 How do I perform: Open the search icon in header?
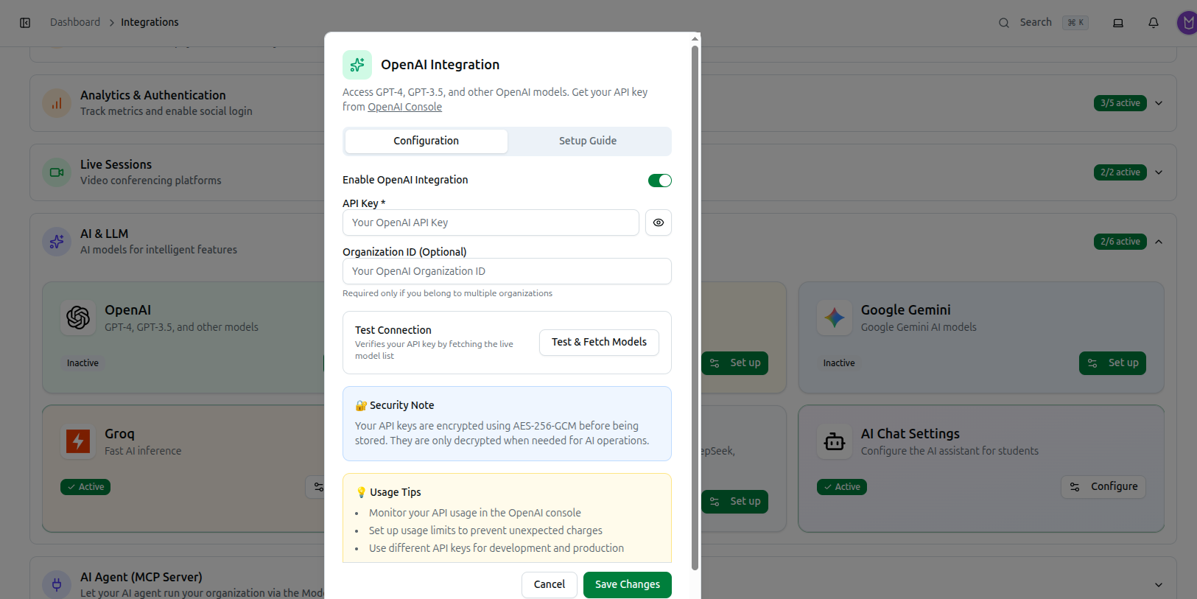(x=1003, y=23)
